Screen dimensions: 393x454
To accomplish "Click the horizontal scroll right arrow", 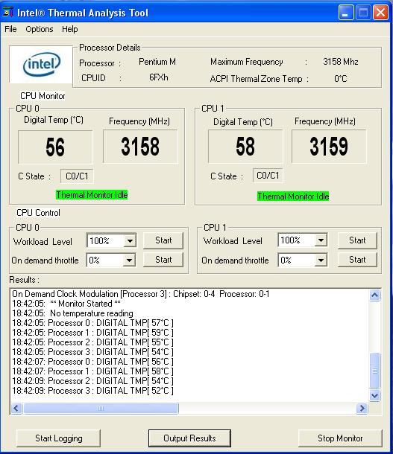I will click(362, 409).
